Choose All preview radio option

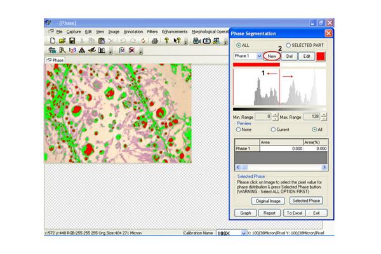[x=314, y=130]
